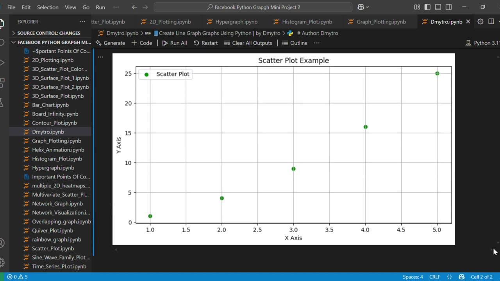The image size is (500, 281).
Task: Click the errors and warnings status indicator
Action: (x=17, y=277)
